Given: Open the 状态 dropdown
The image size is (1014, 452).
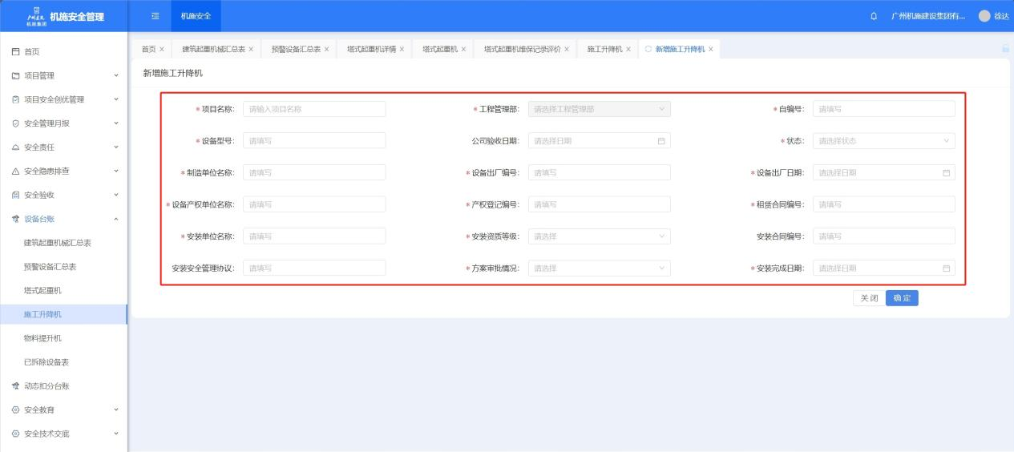Looking at the screenshot, I should (x=883, y=141).
